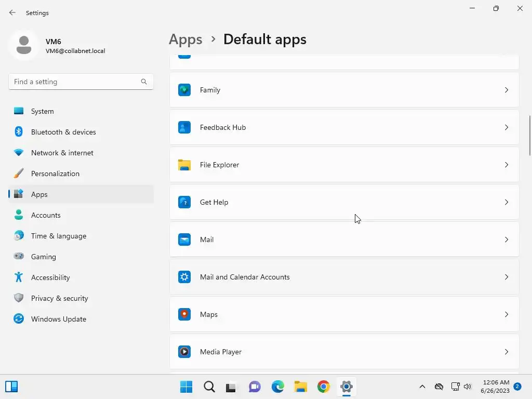Go to Network & internet settings
This screenshot has width=532, height=399.
pos(81,153)
